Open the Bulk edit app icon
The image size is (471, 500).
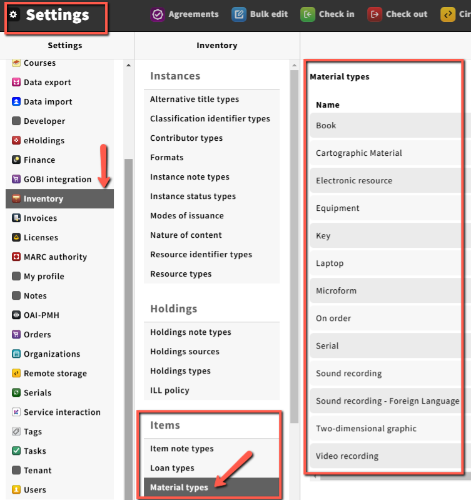tap(239, 14)
